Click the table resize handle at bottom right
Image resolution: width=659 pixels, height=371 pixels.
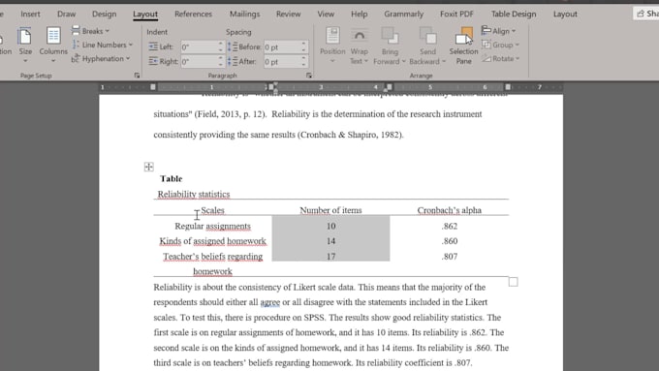point(514,282)
